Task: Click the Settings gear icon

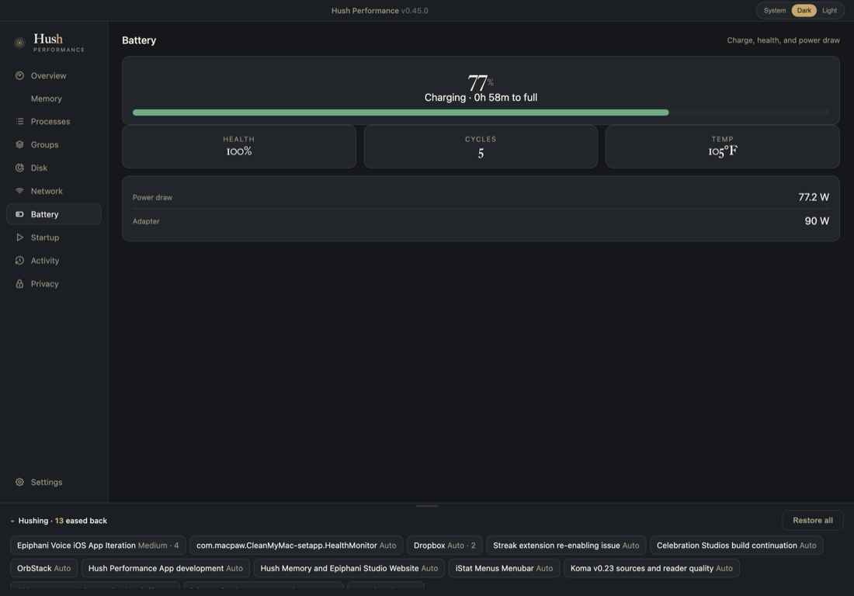Action: (x=19, y=482)
